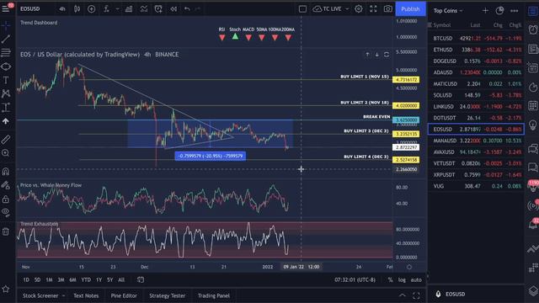Toggle magnet mode for drawings
Image resolution: width=539 pixels, height=303 pixels.
tap(6, 171)
